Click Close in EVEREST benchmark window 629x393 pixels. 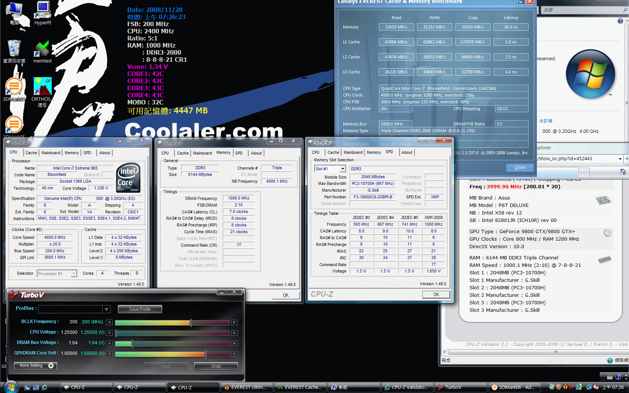click(x=520, y=167)
